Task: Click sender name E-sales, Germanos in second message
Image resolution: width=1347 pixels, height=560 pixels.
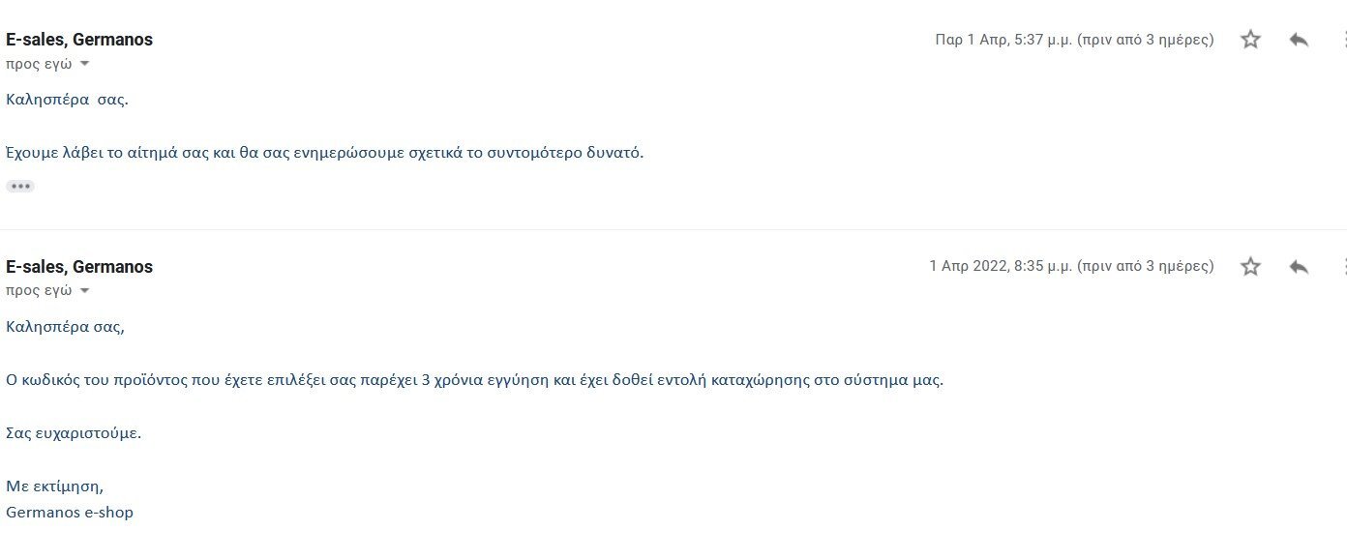Action: 79,267
